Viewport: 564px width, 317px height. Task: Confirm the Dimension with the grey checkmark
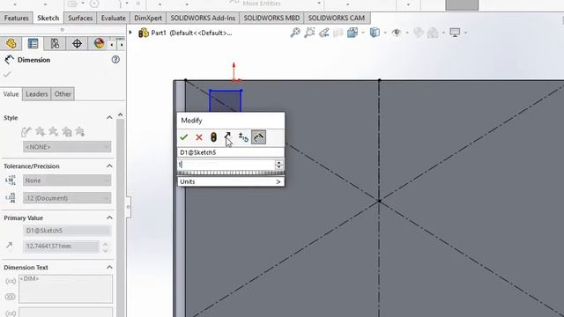[7, 74]
